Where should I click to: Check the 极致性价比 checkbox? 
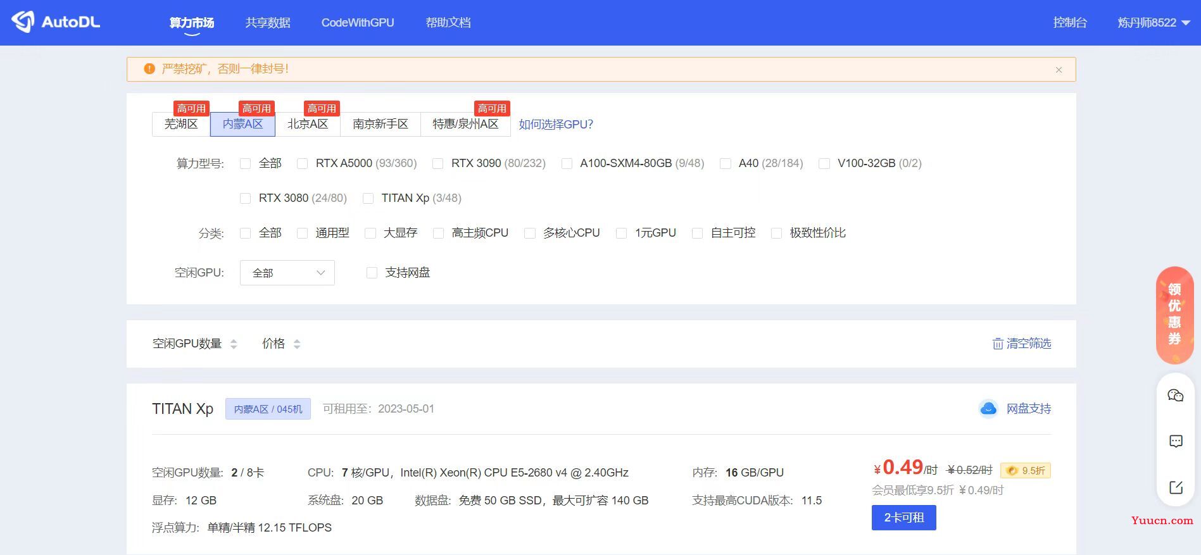[x=777, y=233]
